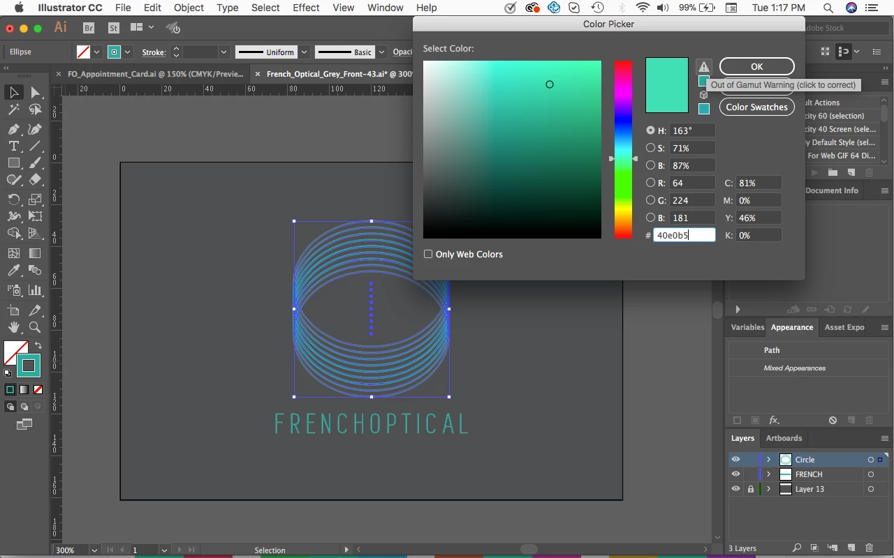Select the Paintbrush tool
894x558 pixels.
click(35, 163)
